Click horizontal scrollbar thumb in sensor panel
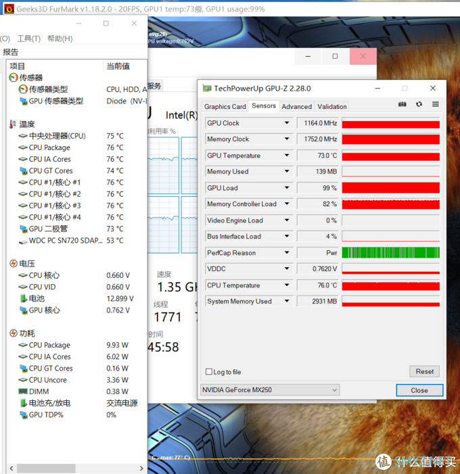This screenshot has height=474, width=460. [46, 469]
